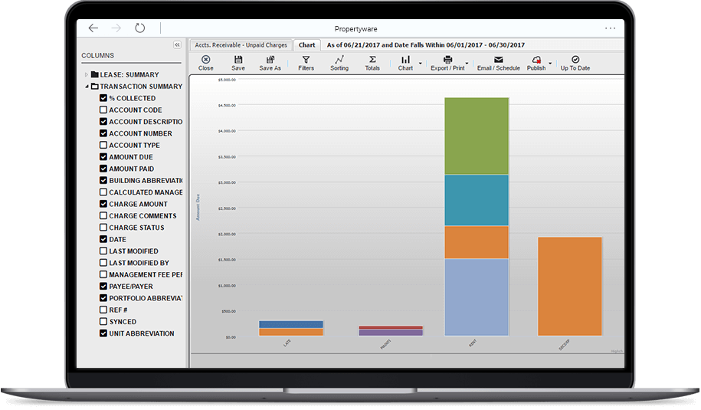Click the LAST MODIFIED column label
The width and height of the screenshot is (701, 410).
(133, 251)
